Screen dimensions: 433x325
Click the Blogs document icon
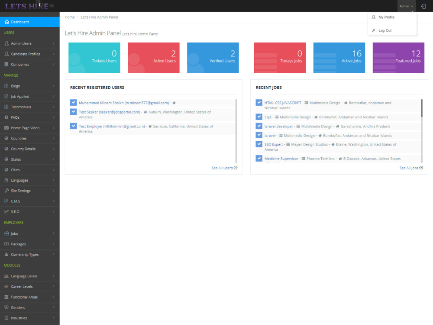click(x=6, y=86)
